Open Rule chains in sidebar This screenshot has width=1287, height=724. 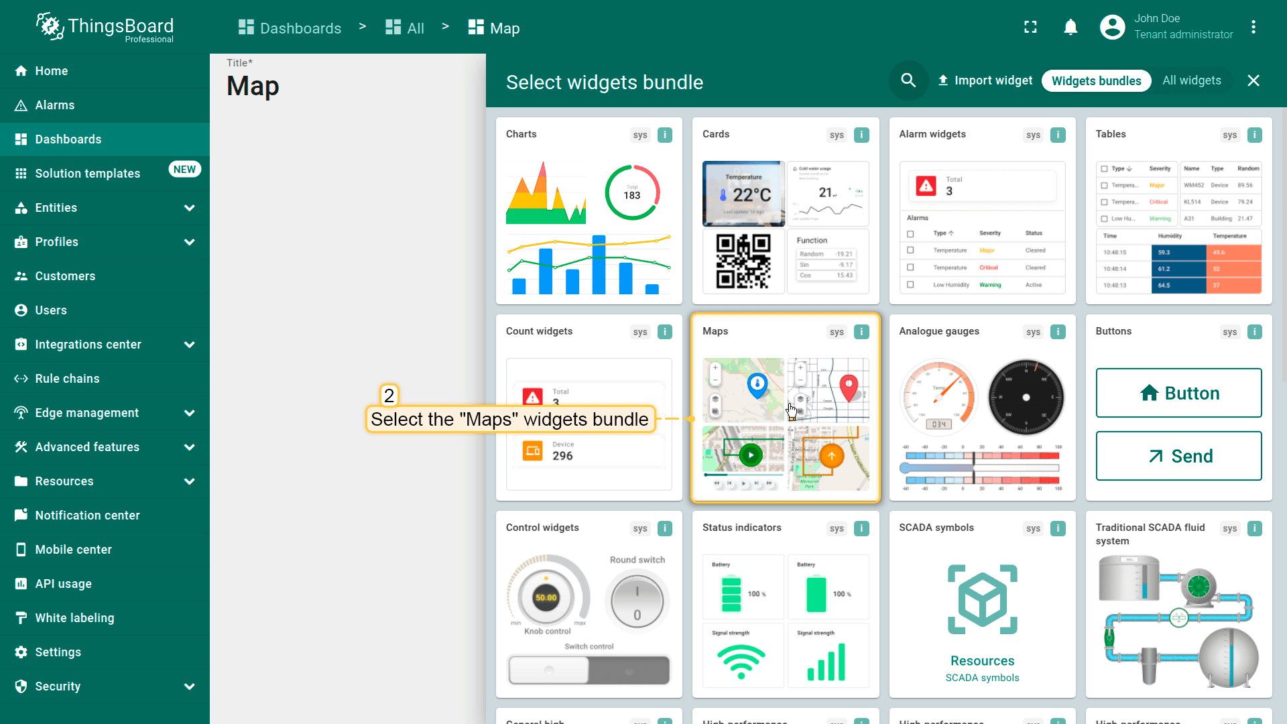(67, 379)
